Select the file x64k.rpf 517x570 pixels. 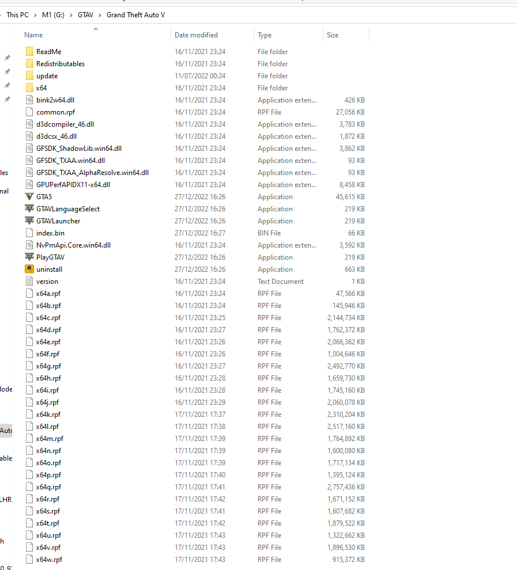pos(48,414)
